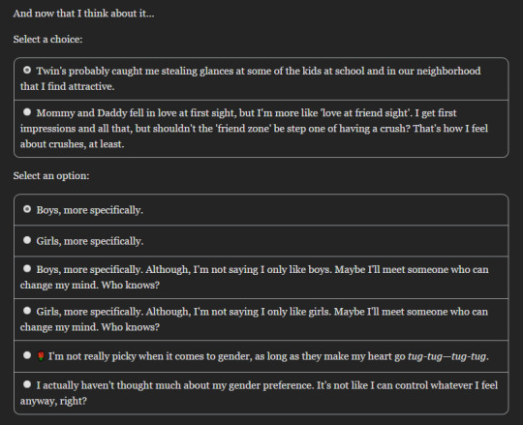Viewport: 523px width, 425px height.
Task: Click the italic 'tug-tug—tug-tug' text
Action: (x=446, y=356)
